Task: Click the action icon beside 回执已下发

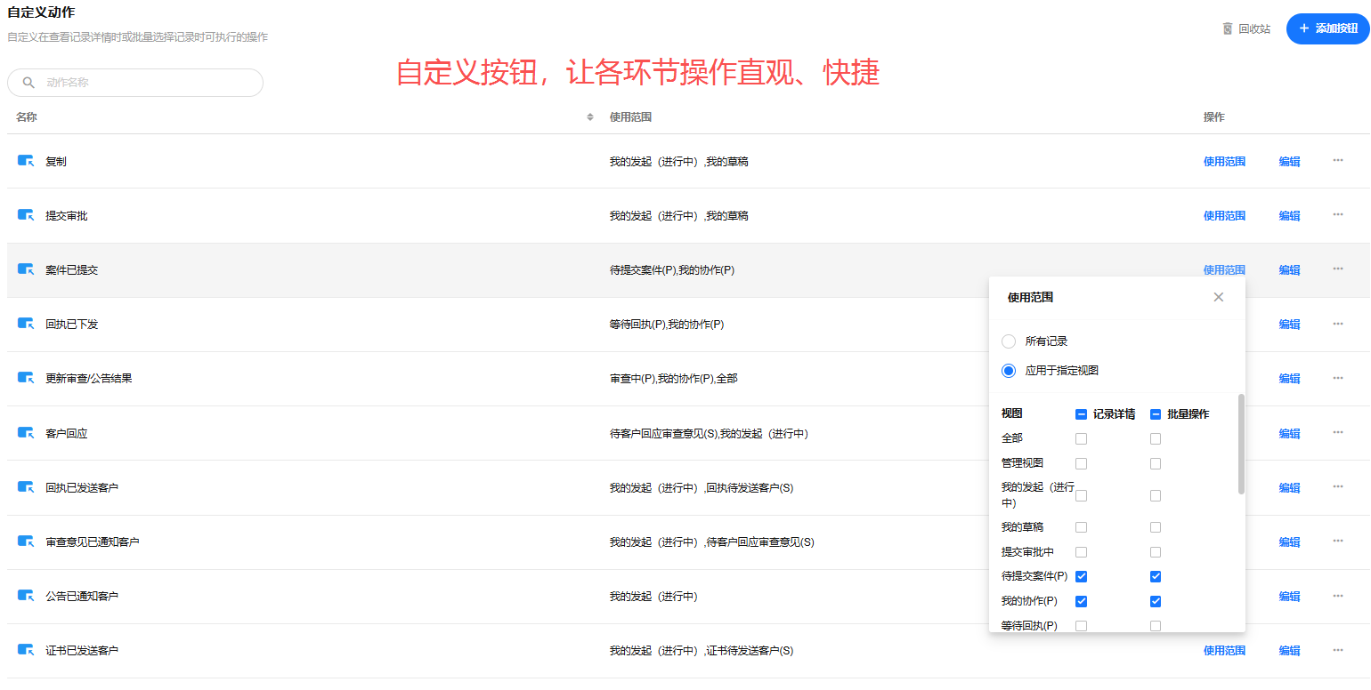Action: point(26,324)
